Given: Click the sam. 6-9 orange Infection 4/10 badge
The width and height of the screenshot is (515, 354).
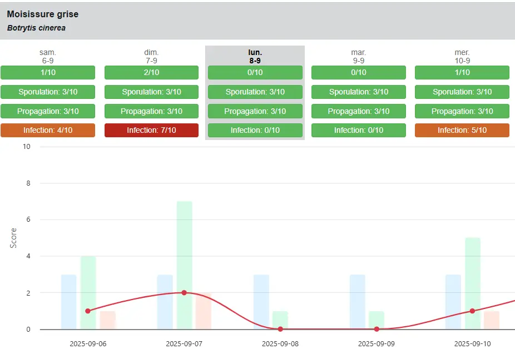Looking at the screenshot, I should (x=48, y=131).
